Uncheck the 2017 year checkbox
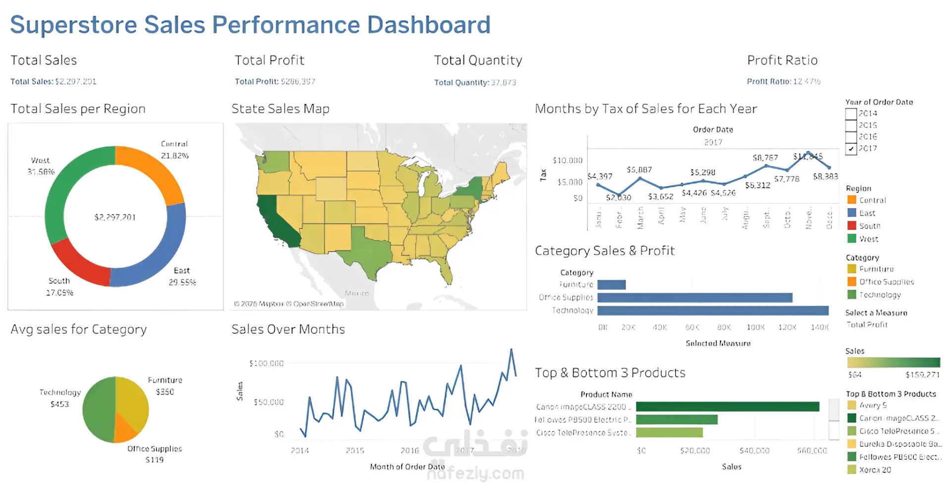The height and width of the screenshot is (483, 951). [850, 149]
